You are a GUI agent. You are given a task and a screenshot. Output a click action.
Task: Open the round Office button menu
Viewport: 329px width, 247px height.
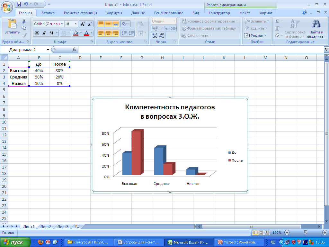click(x=7, y=7)
